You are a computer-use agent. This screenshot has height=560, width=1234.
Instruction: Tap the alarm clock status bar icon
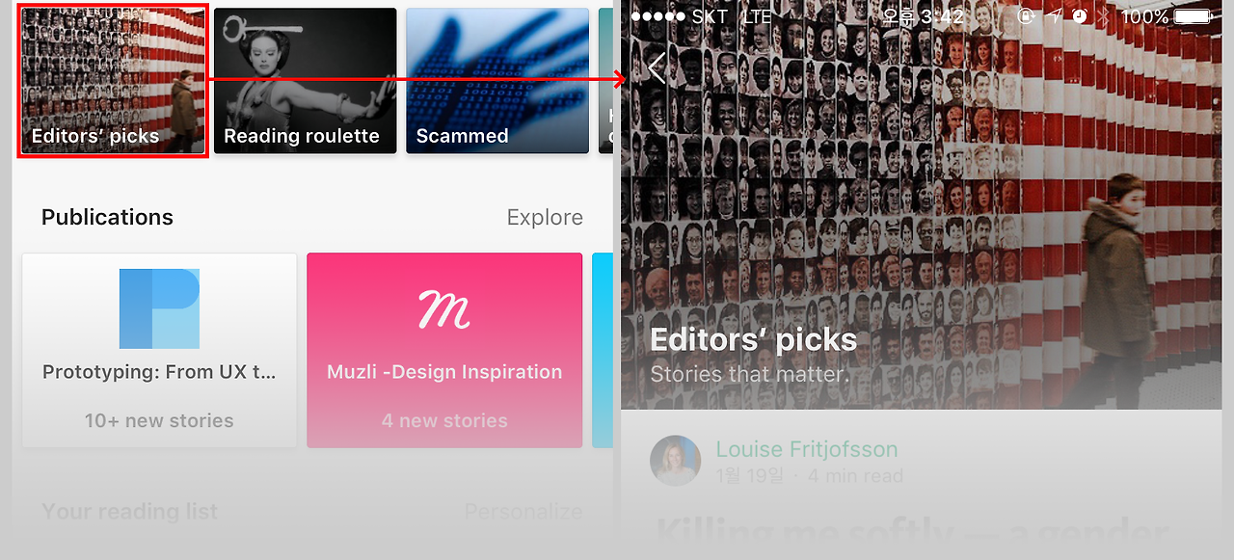point(1080,16)
